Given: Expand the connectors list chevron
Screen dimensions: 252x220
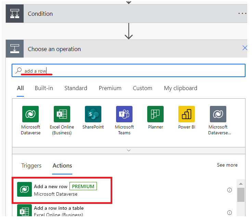Looking at the screenshot, I should (x=129, y=150).
